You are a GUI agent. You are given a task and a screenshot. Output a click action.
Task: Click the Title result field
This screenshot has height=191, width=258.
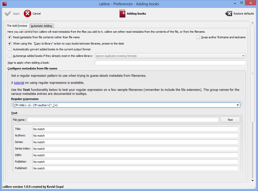[135, 129]
